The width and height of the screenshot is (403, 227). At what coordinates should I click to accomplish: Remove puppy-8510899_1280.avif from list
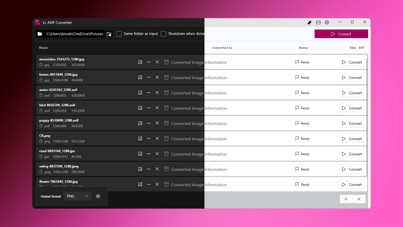[157, 123]
